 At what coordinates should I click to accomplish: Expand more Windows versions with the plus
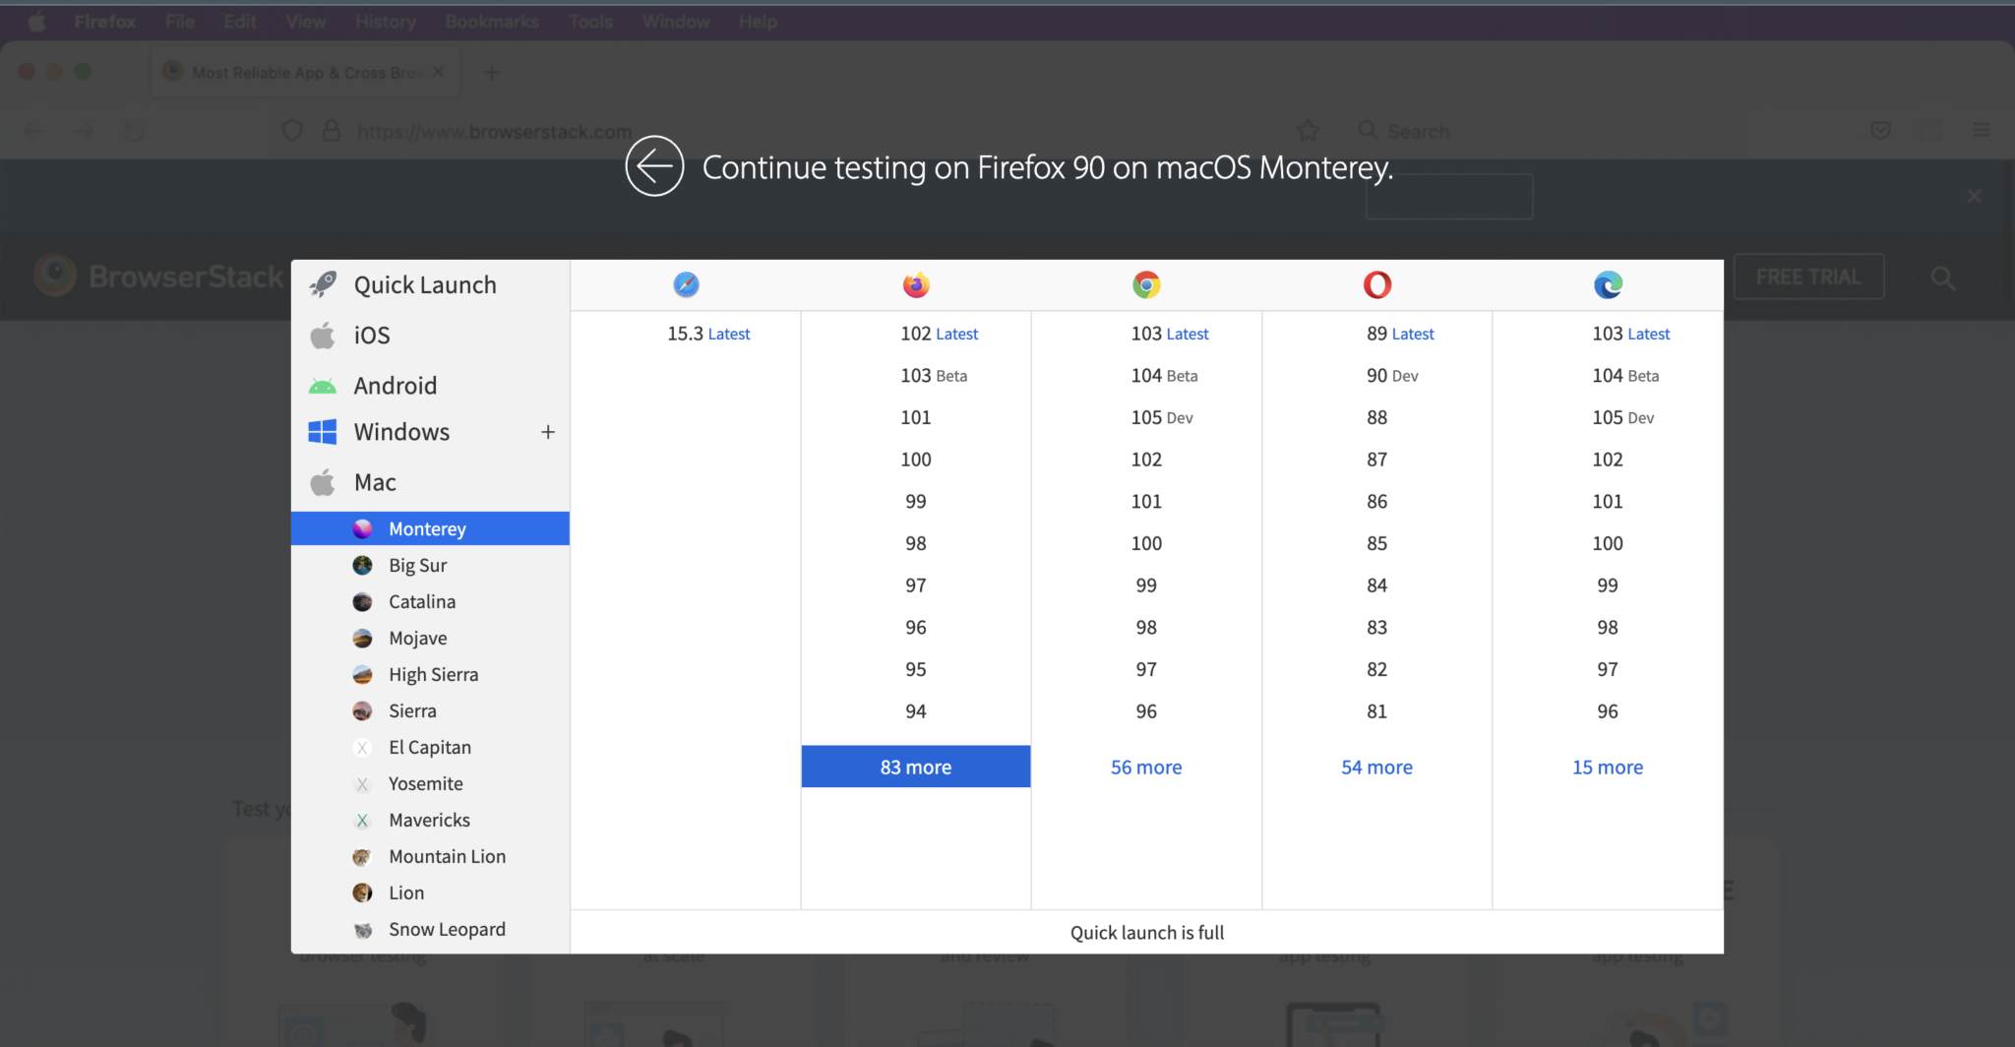pos(548,431)
